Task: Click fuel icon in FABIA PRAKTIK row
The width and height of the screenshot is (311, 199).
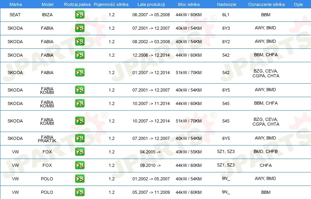Action: [x=80, y=138]
